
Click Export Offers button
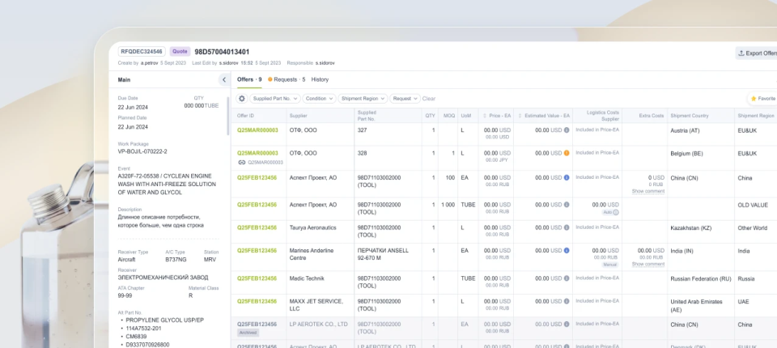pyautogui.click(x=757, y=53)
